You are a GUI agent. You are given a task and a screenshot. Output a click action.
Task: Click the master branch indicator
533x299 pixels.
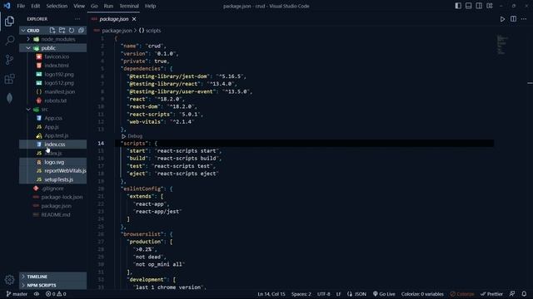point(17,294)
